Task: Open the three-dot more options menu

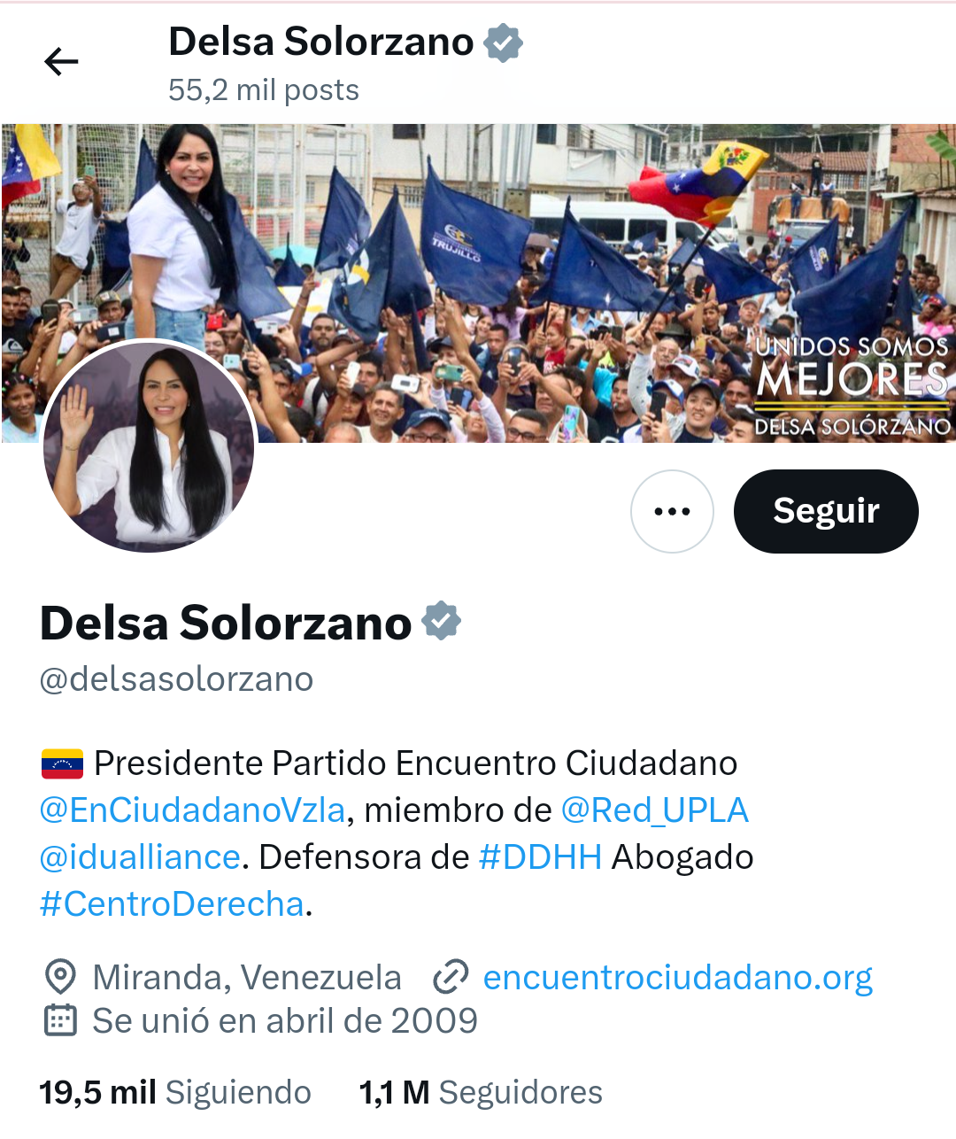Action: (672, 511)
